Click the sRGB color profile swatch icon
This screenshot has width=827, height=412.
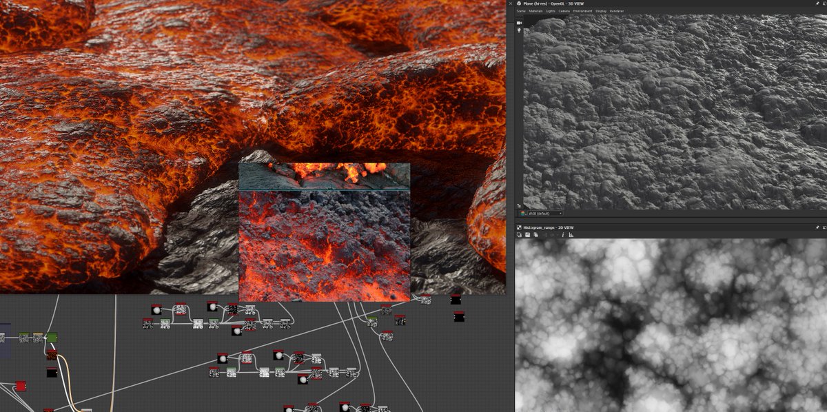point(522,213)
